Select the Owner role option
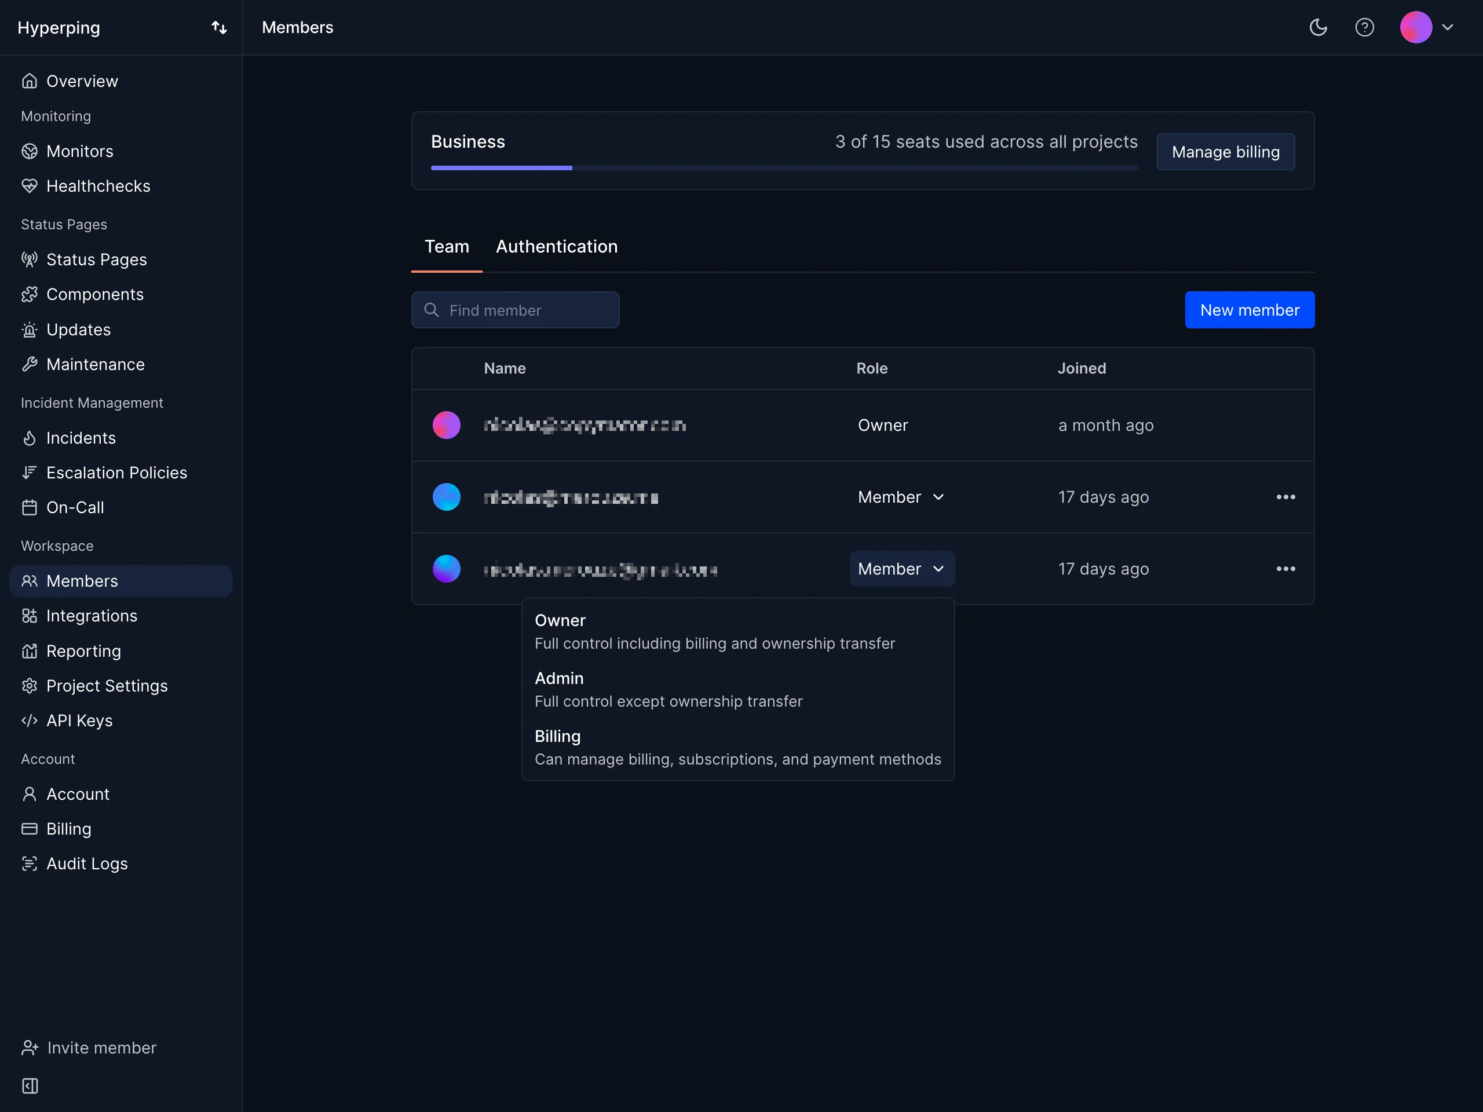The image size is (1483, 1112). (x=737, y=631)
